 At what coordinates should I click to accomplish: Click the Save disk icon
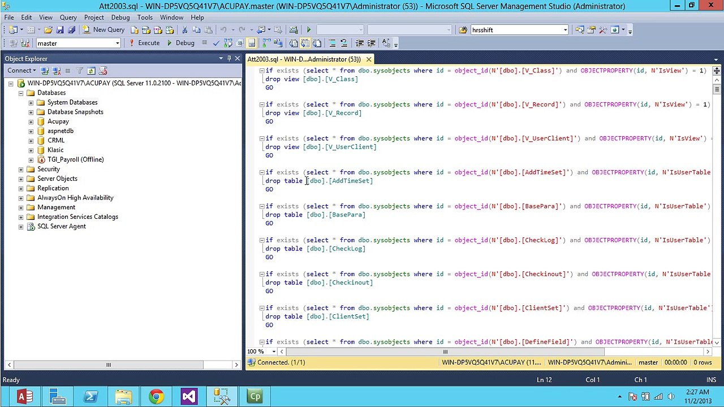(60, 29)
